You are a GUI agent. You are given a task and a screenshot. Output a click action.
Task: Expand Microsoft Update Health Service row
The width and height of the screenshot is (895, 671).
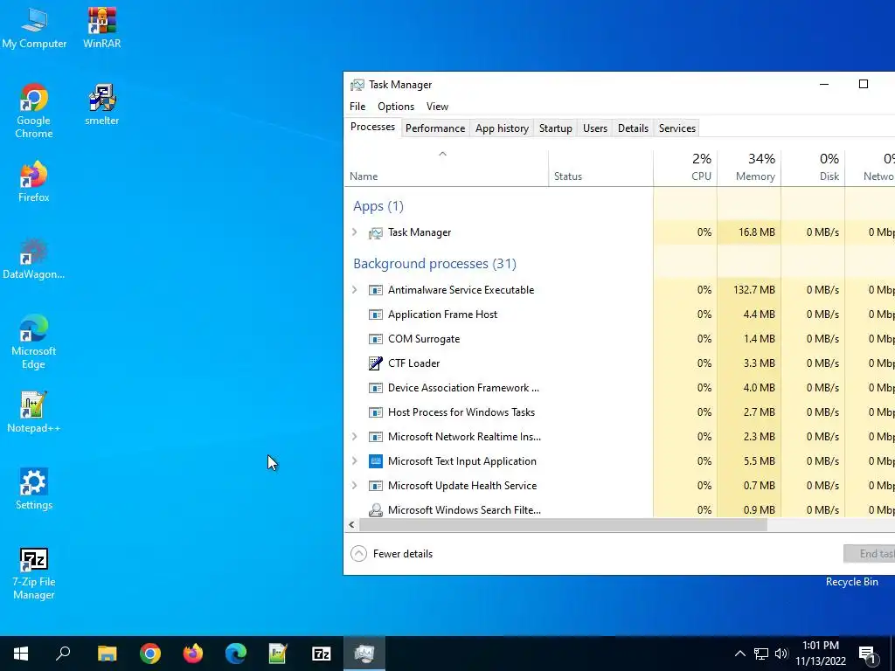[x=355, y=486]
